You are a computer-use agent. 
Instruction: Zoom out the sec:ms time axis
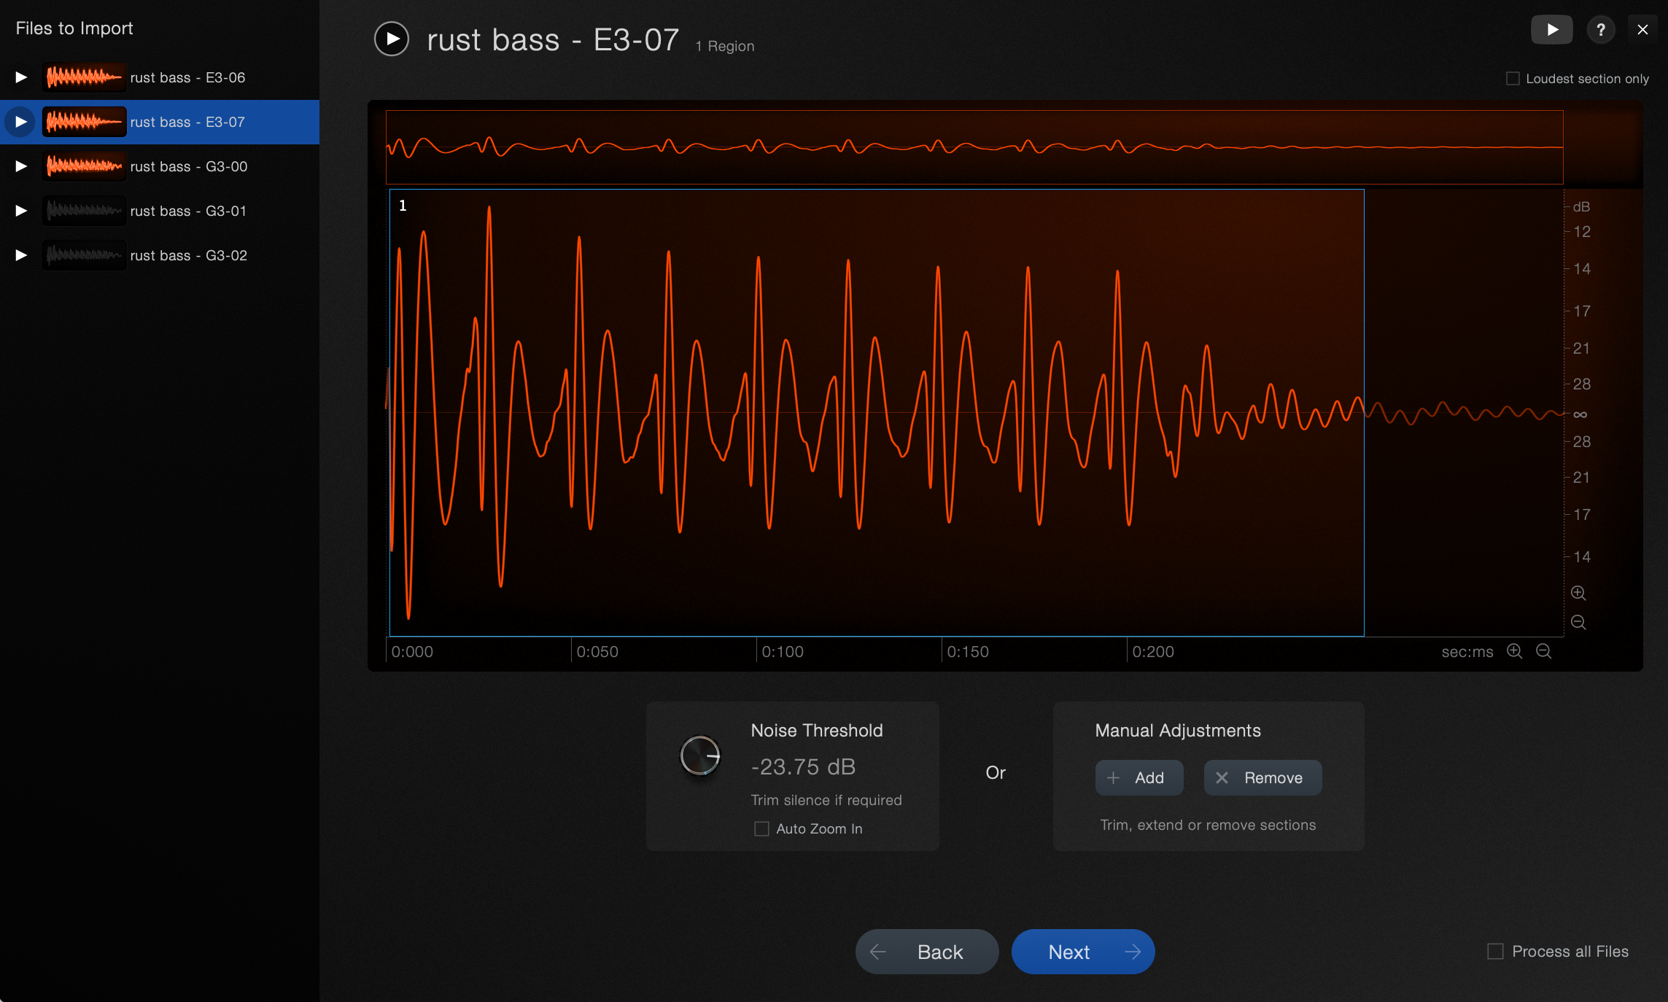1543,651
